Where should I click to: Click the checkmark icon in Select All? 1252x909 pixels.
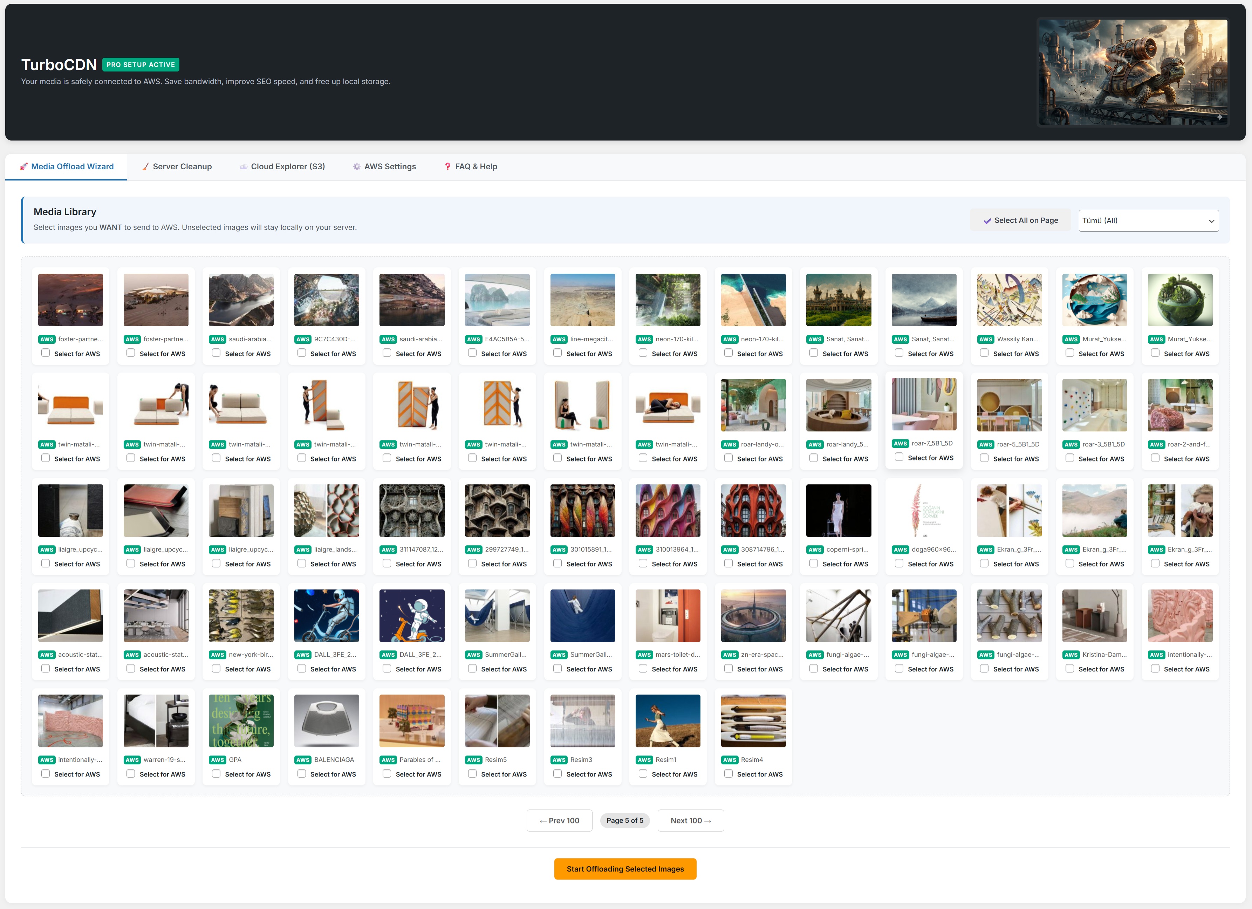click(x=987, y=221)
